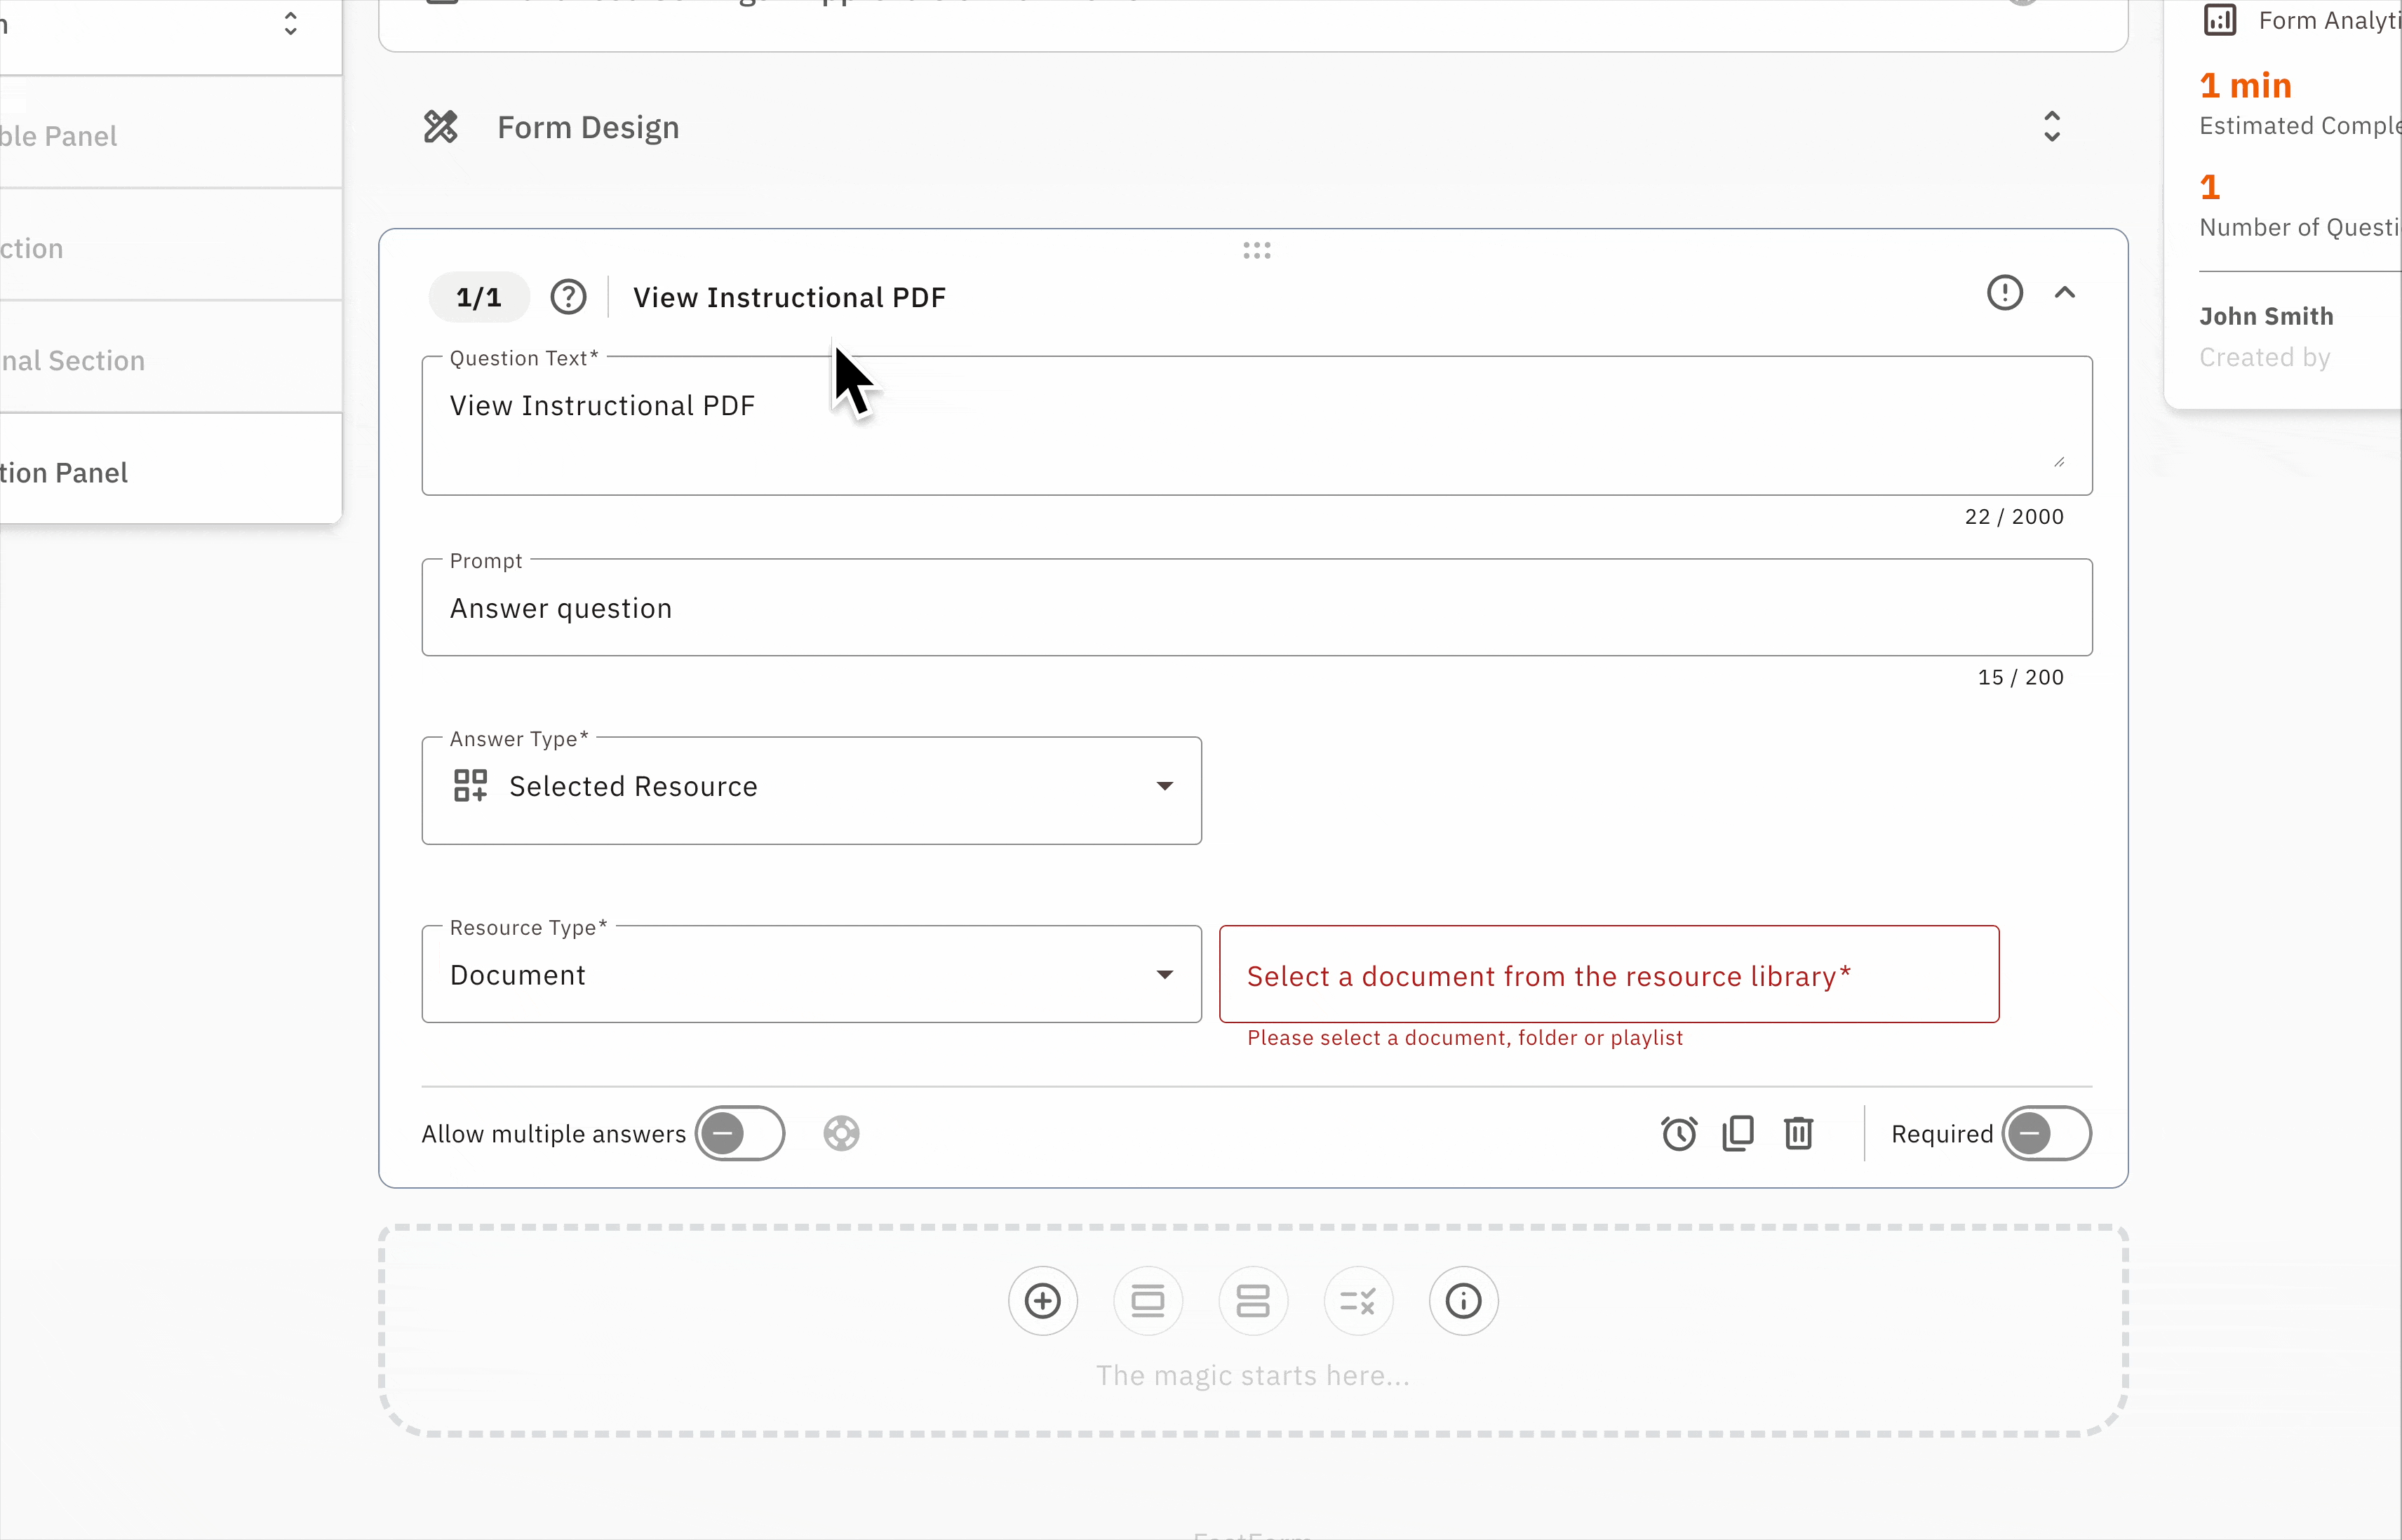Select the Section item in the left sidebar
Image resolution: width=2402 pixels, height=1540 pixels.
[32, 248]
